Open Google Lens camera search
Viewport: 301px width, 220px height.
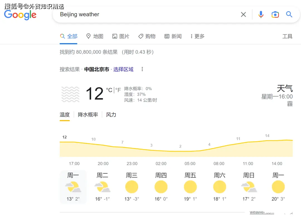click(275, 14)
